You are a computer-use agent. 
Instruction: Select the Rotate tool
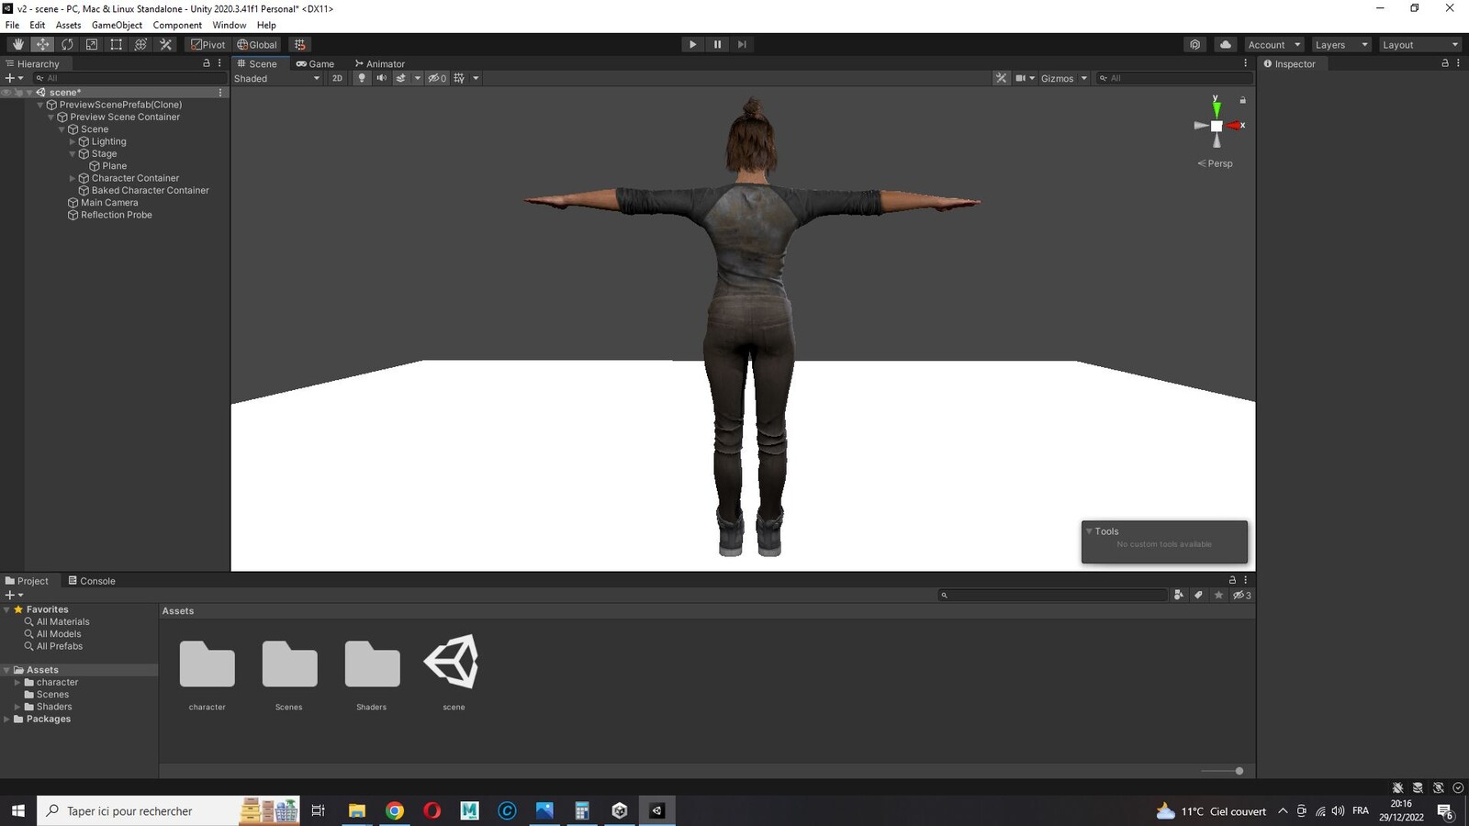tap(67, 44)
